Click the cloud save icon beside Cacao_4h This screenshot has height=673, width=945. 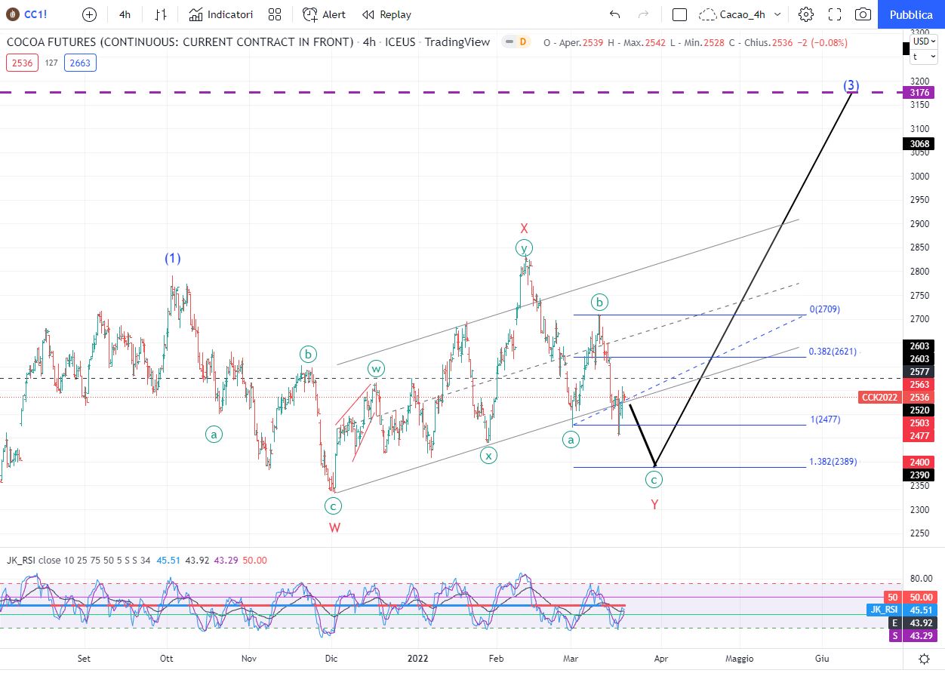(x=708, y=14)
